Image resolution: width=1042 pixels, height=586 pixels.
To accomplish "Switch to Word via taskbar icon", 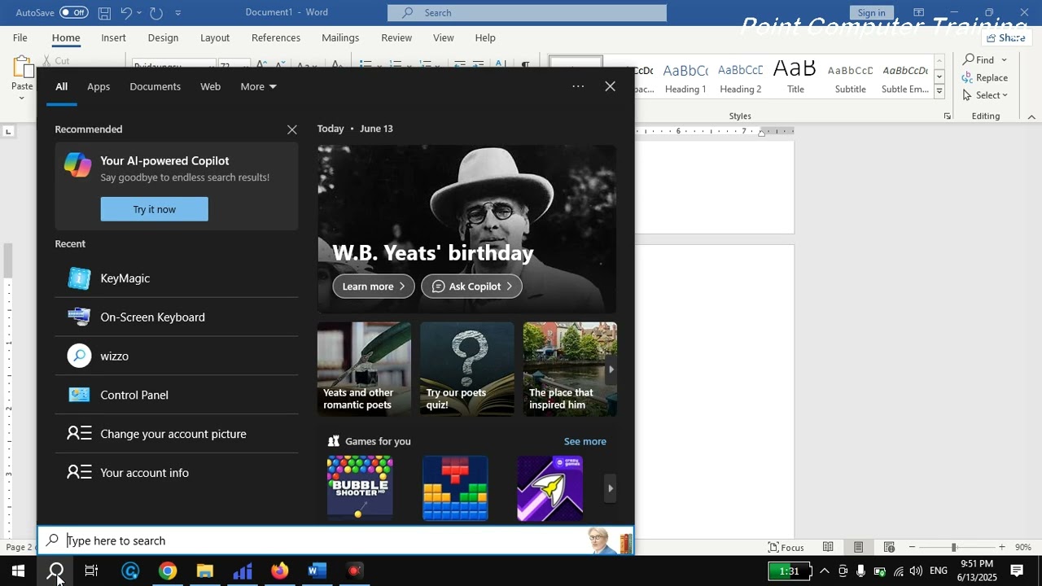I will pos(317,571).
